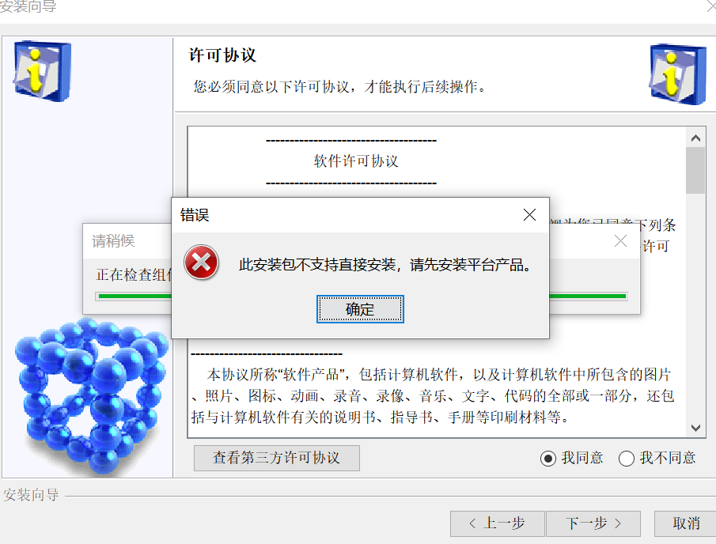Go back with 上一步 button

click(498, 523)
